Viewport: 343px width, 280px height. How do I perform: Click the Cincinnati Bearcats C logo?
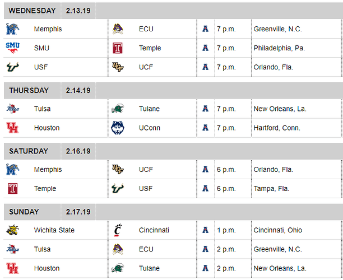click(118, 230)
